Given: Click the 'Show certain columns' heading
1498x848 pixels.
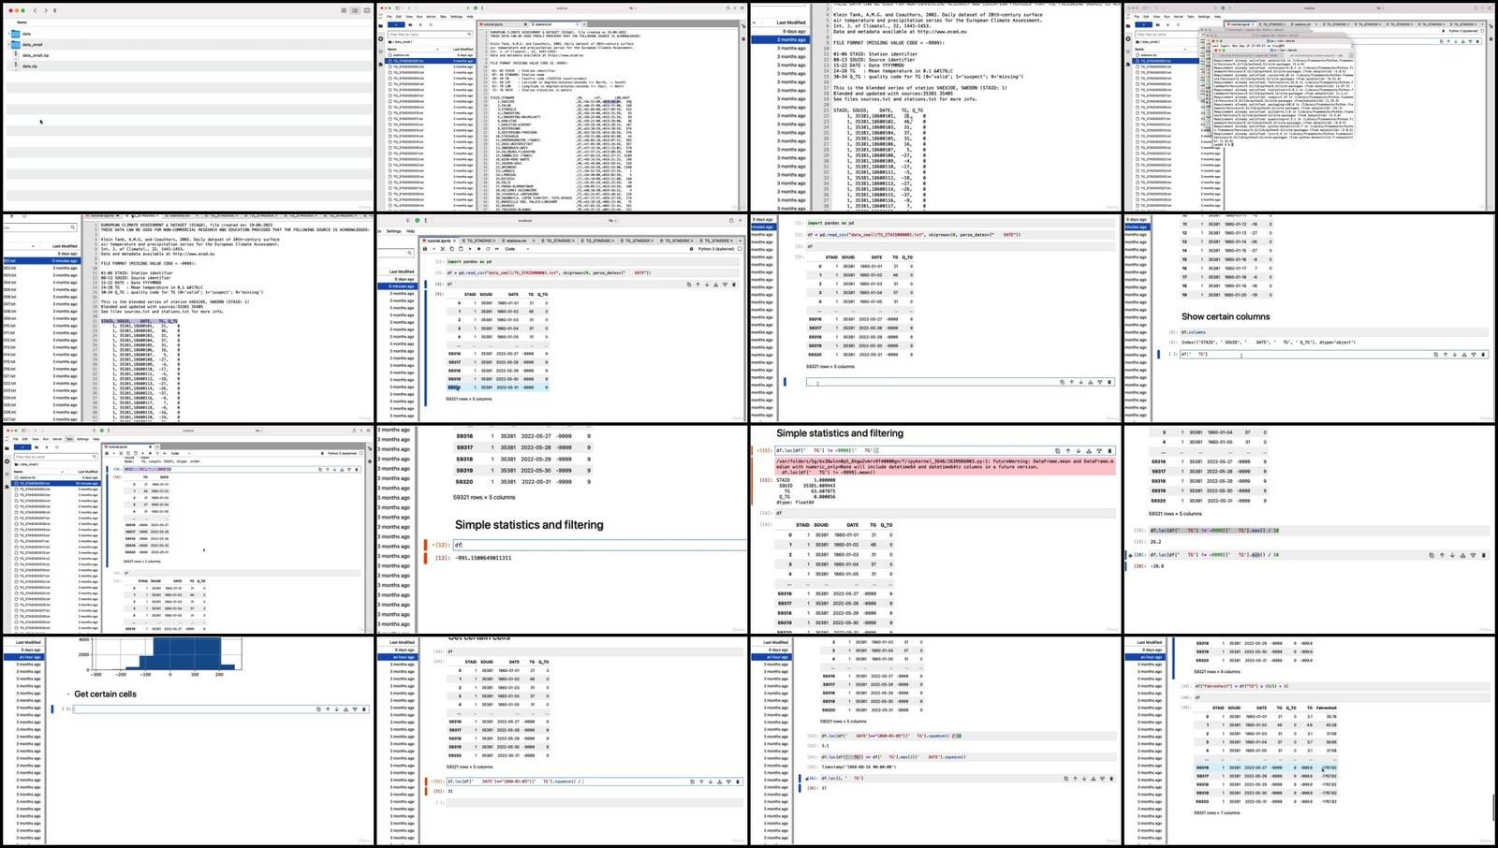Looking at the screenshot, I should tap(1226, 316).
